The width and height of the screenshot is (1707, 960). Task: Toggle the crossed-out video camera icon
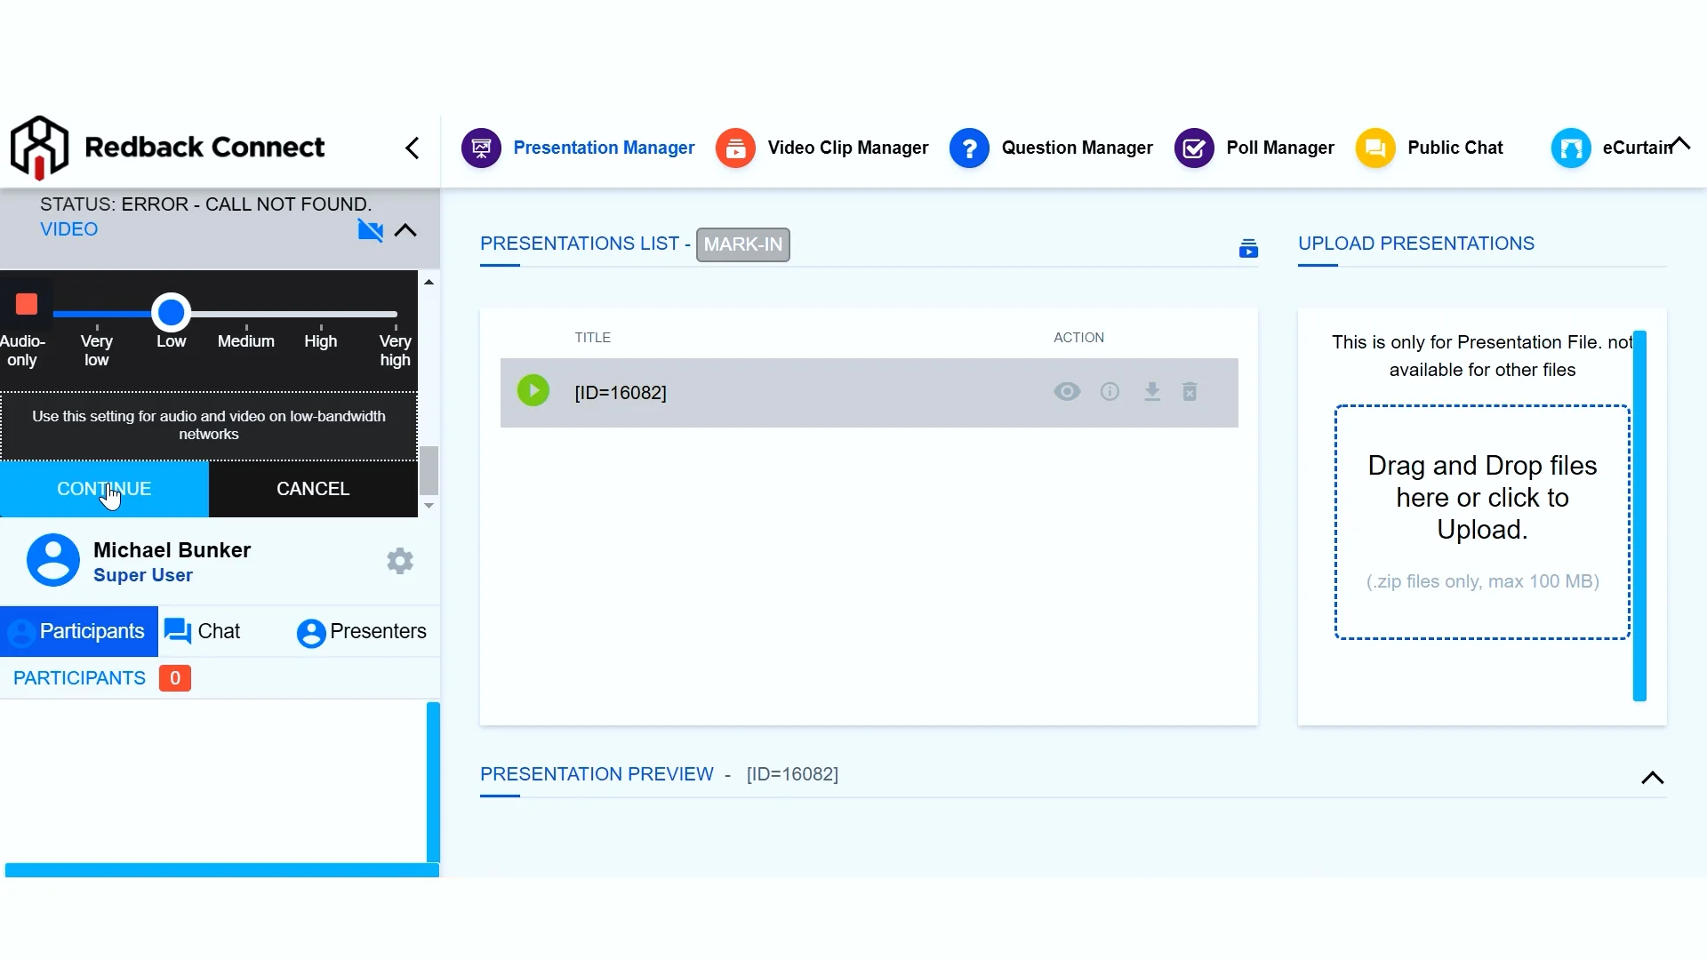coord(370,230)
